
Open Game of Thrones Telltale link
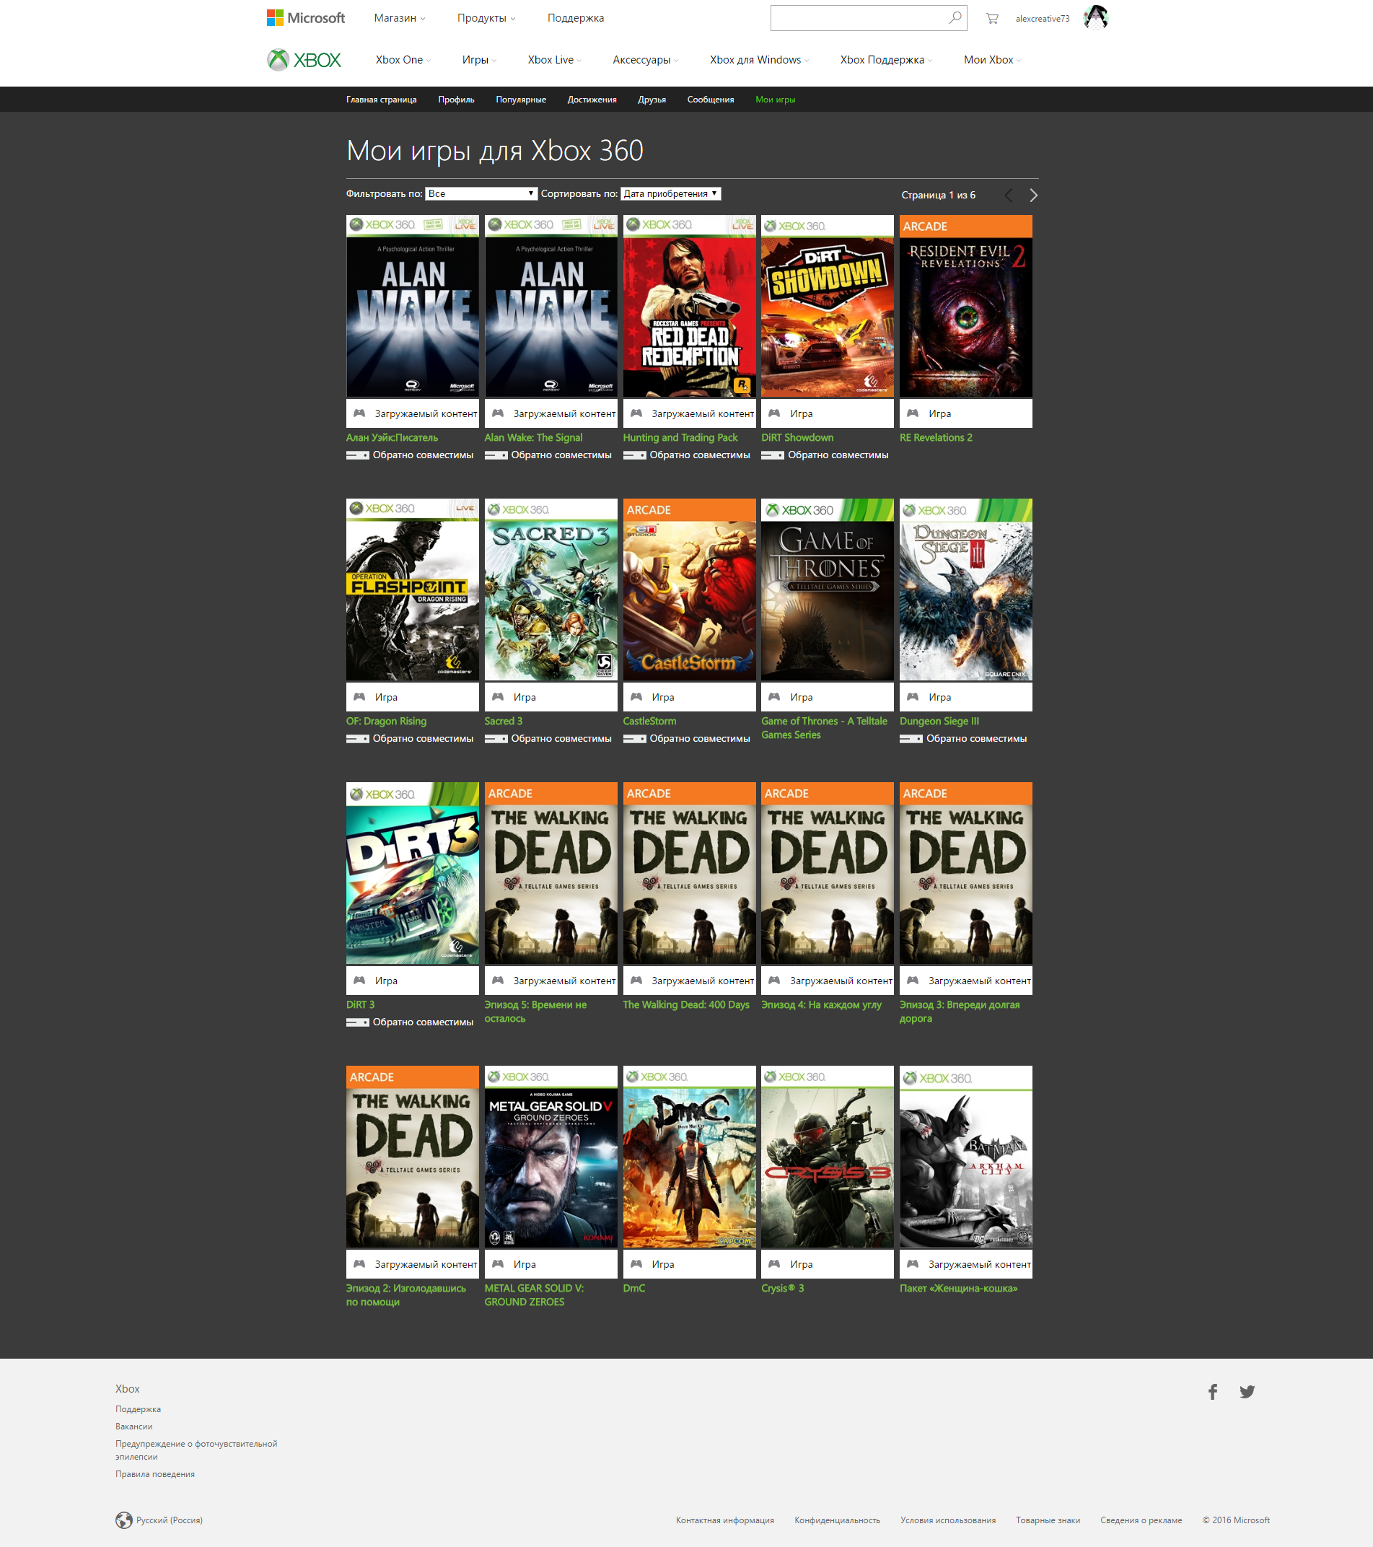point(824,728)
